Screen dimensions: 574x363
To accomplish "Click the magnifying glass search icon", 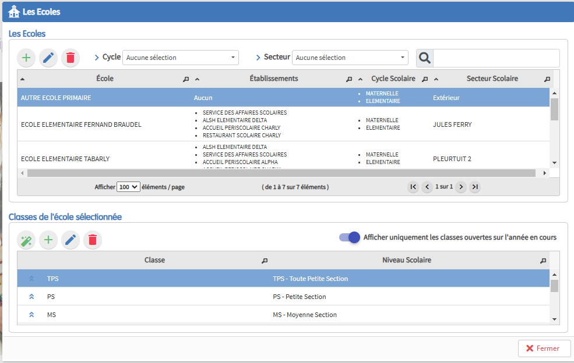I will [x=425, y=58].
